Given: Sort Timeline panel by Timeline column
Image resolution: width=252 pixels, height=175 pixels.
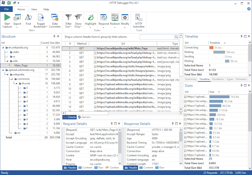Looking at the screenshot, I should 228,43.
